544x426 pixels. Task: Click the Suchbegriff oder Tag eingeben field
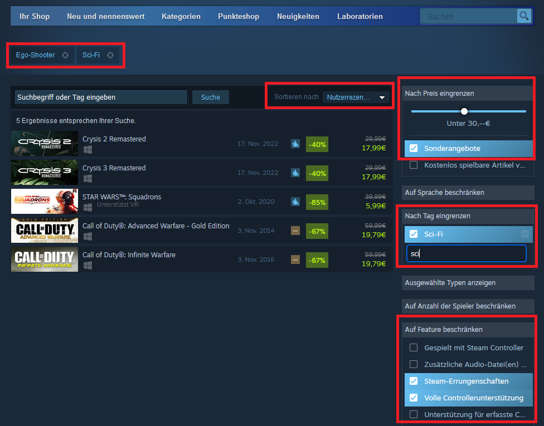click(101, 97)
